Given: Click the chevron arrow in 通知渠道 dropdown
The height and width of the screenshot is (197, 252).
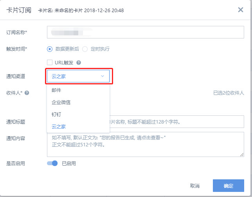Looking at the screenshot, I should point(103,76).
